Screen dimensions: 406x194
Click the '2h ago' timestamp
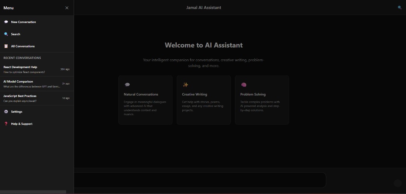click(x=66, y=84)
